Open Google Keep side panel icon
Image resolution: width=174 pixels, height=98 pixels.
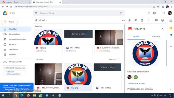pos(171,28)
